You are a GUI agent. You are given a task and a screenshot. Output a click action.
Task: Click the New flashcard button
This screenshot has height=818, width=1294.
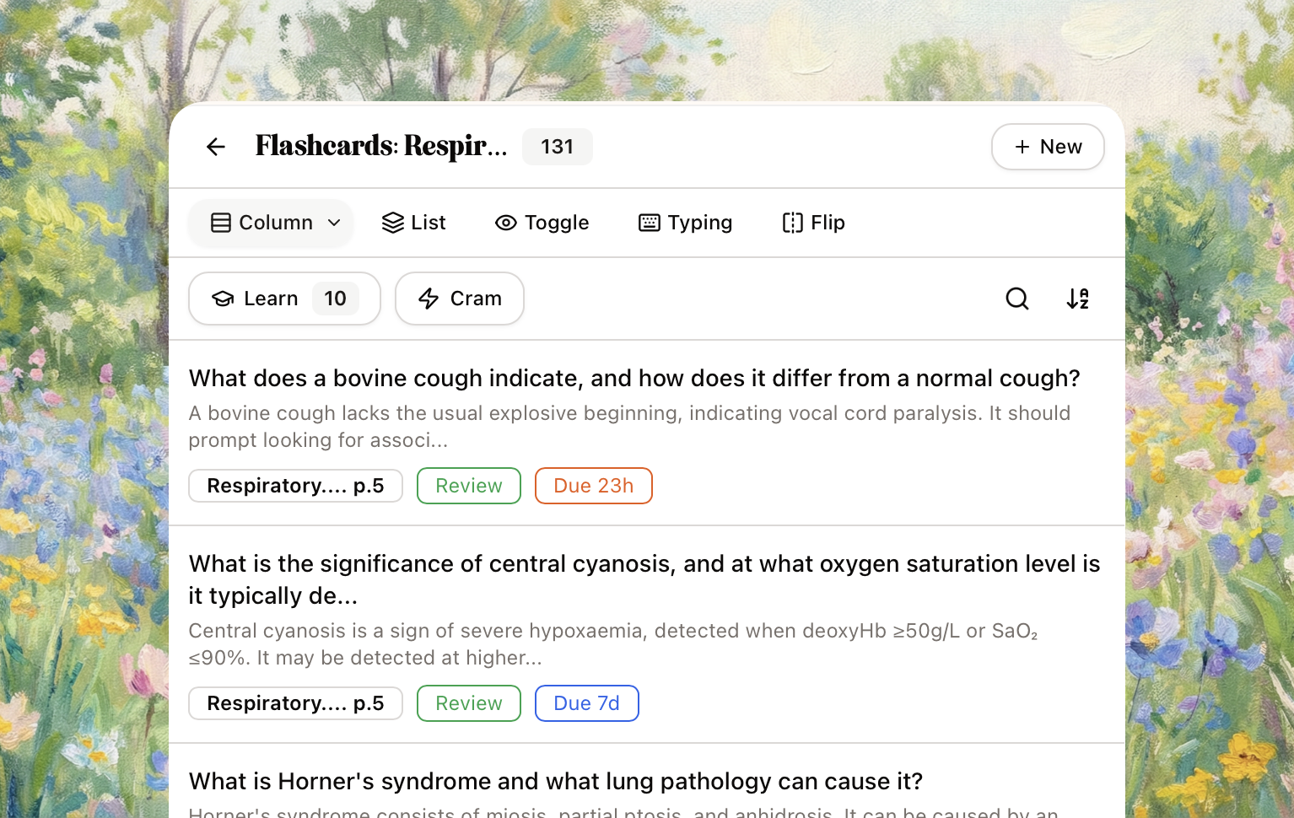coord(1048,147)
